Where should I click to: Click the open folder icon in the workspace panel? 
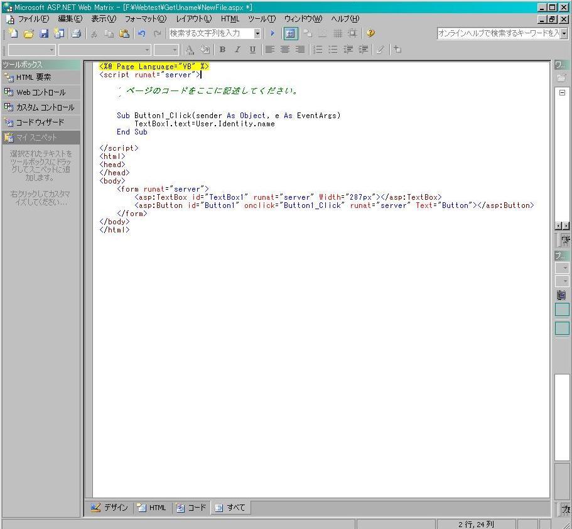click(x=561, y=77)
